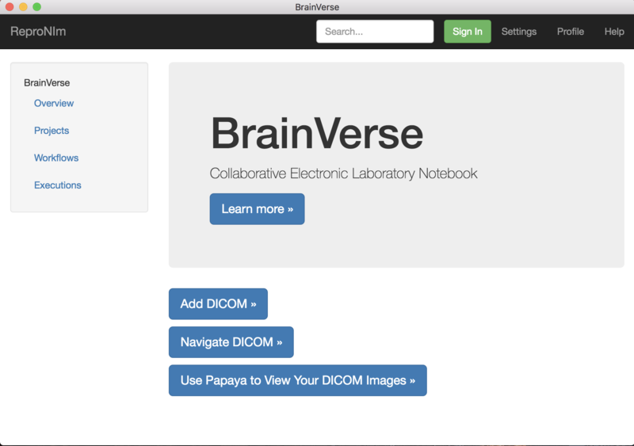
Task: Click the Collaborative Electronic Laboratory Notebook subtitle
Action: tap(343, 173)
